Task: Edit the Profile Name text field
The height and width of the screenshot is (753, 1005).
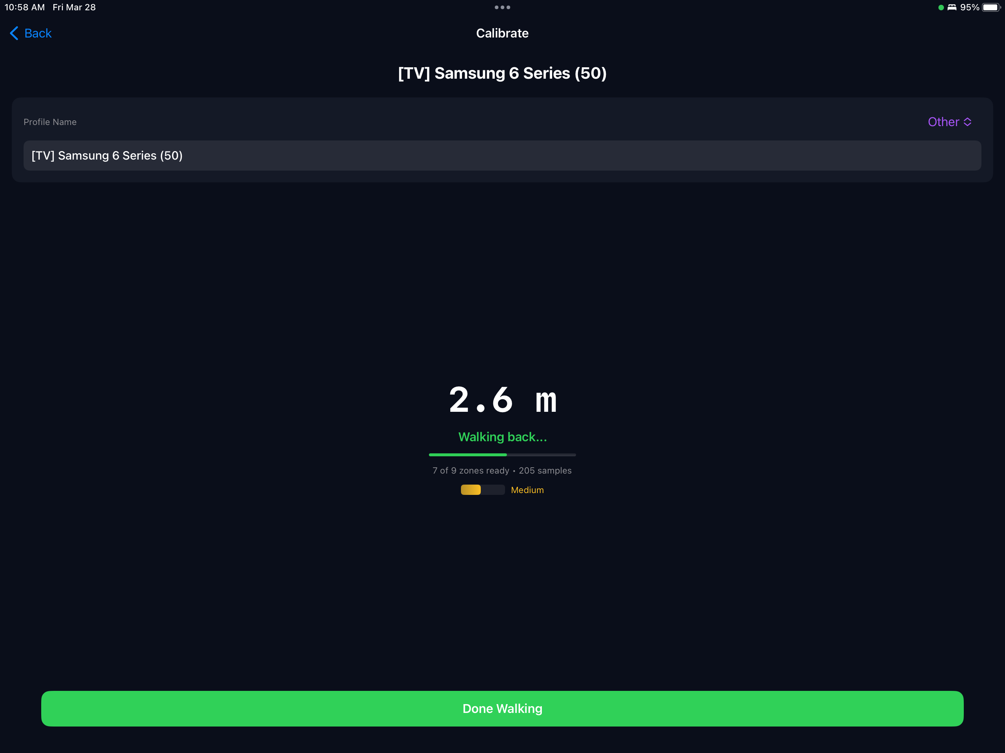Action: [502, 155]
